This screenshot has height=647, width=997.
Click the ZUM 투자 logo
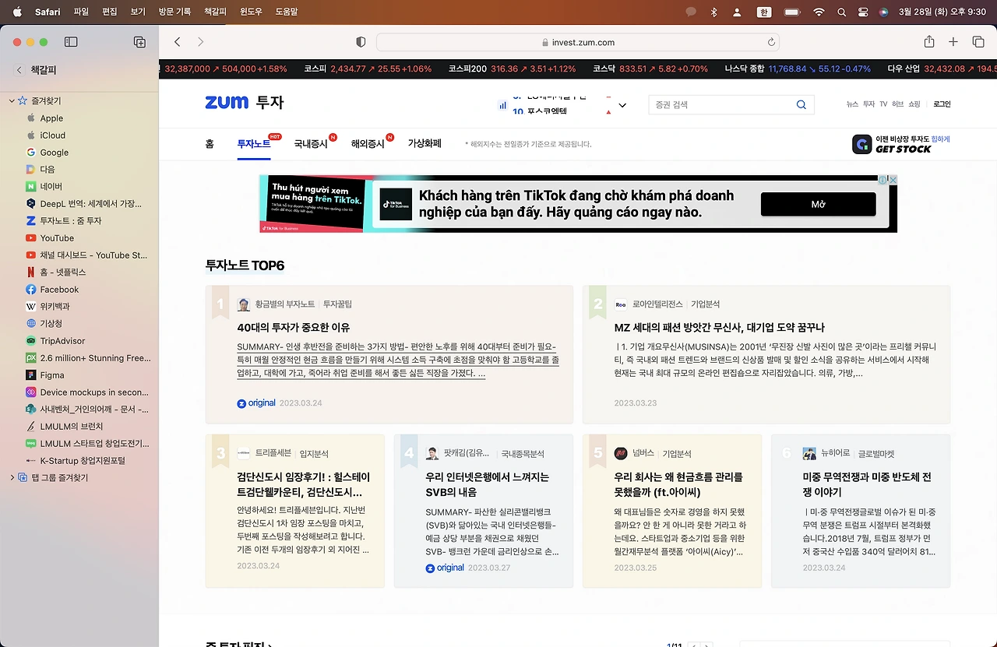(244, 103)
